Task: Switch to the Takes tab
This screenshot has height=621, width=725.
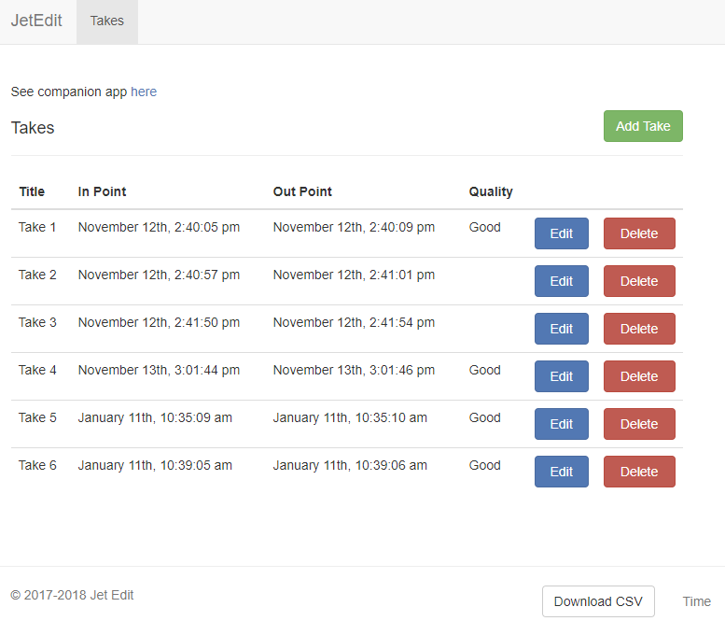Action: (107, 21)
